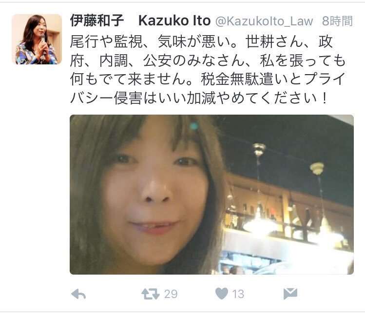Viewport: 365px width, 318px height.
Task: Click the tweet line ending やめてください！
Action: [x=199, y=98]
